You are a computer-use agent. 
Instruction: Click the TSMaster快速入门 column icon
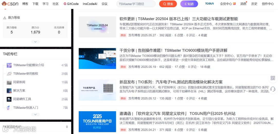[9, 107]
